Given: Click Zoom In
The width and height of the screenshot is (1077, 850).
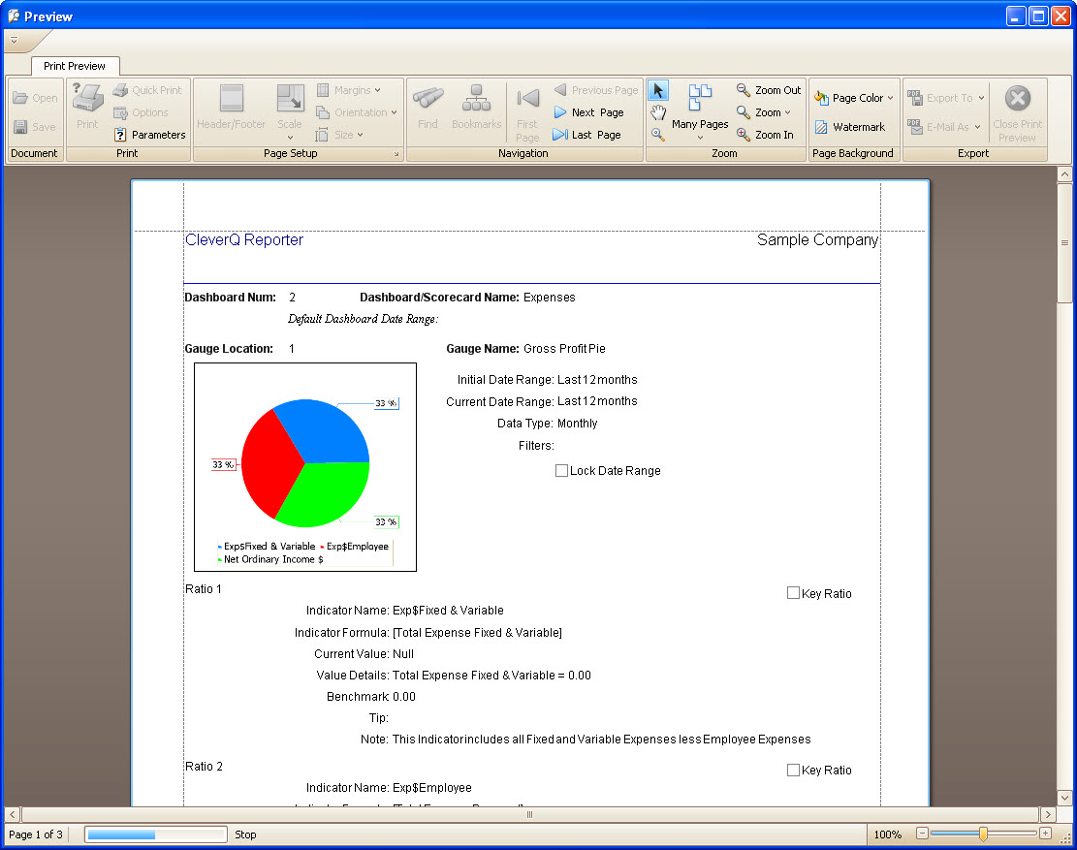Looking at the screenshot, I should point(766,134).
